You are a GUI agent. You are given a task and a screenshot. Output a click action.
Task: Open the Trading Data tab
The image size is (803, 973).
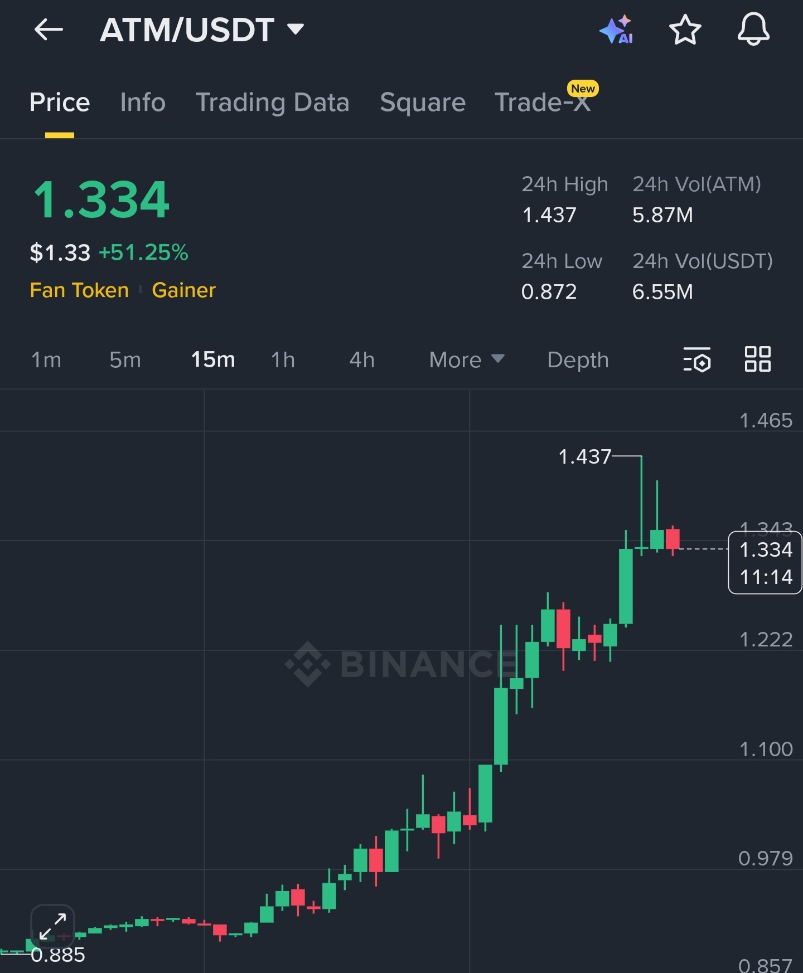[272, 103]
